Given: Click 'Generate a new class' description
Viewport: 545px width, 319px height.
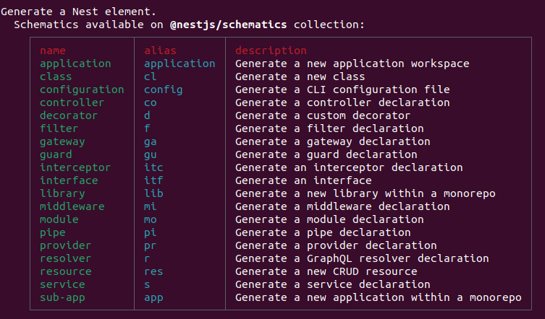Looking at the screenshot, I should [x=300, y=77].
